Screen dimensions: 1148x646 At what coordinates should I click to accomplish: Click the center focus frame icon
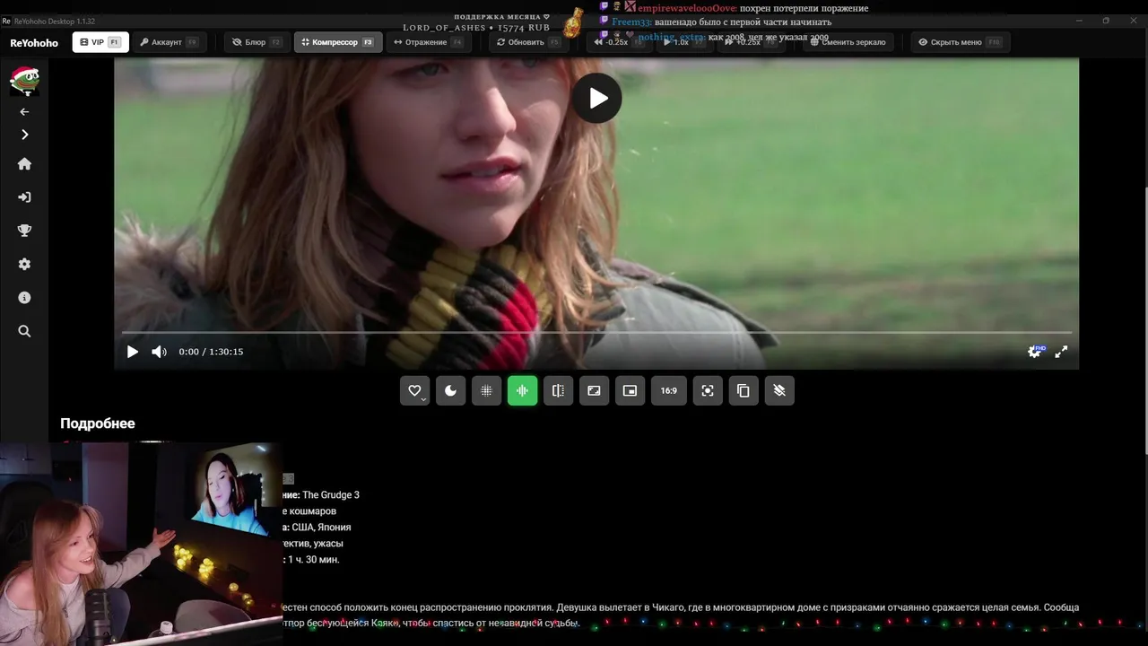pos(708,390)
